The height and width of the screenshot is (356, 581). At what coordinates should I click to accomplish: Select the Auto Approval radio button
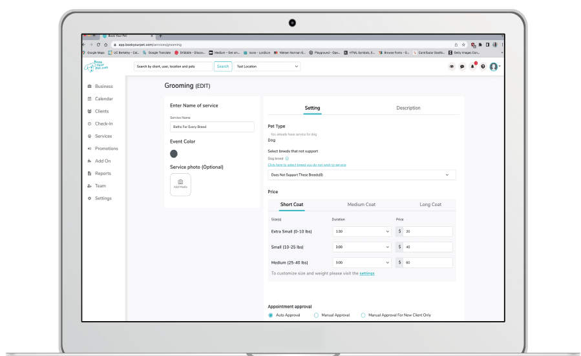[271, 315]
